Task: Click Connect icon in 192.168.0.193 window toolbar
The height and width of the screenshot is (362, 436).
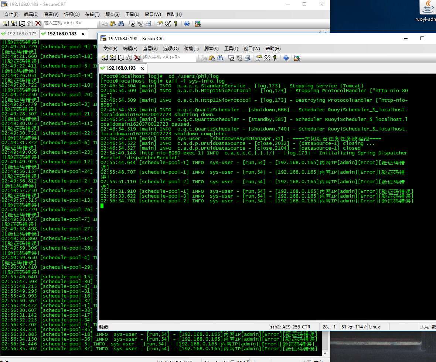Action: 105,58
